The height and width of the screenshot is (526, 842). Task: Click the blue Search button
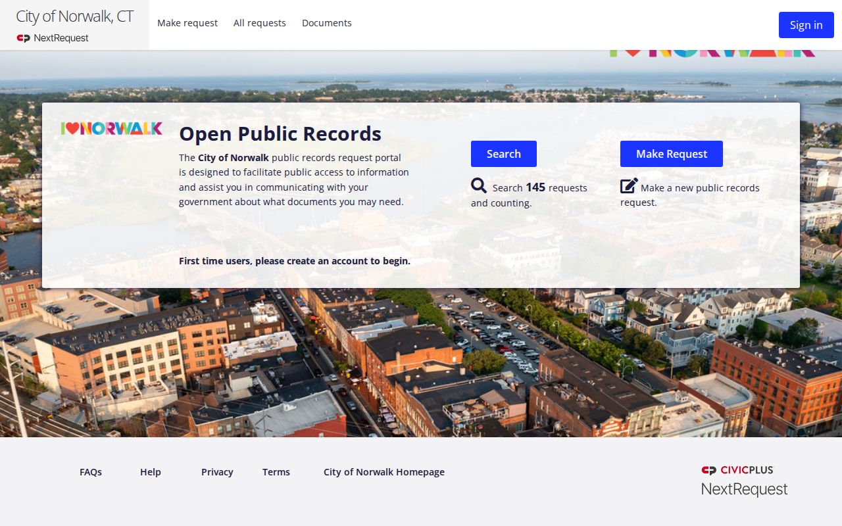504,154
